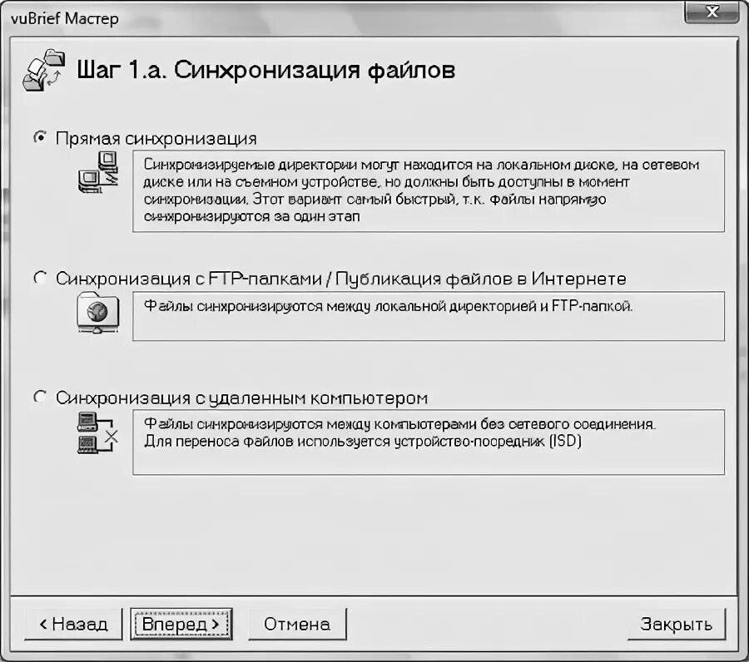Select the удаленным компьютером radio button
Image resolution: width=749 pixels, height=662 pixels.
click(x=40, y=397)
